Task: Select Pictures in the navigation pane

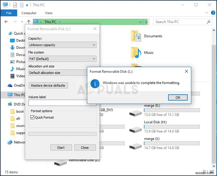Action: point(17,62)
